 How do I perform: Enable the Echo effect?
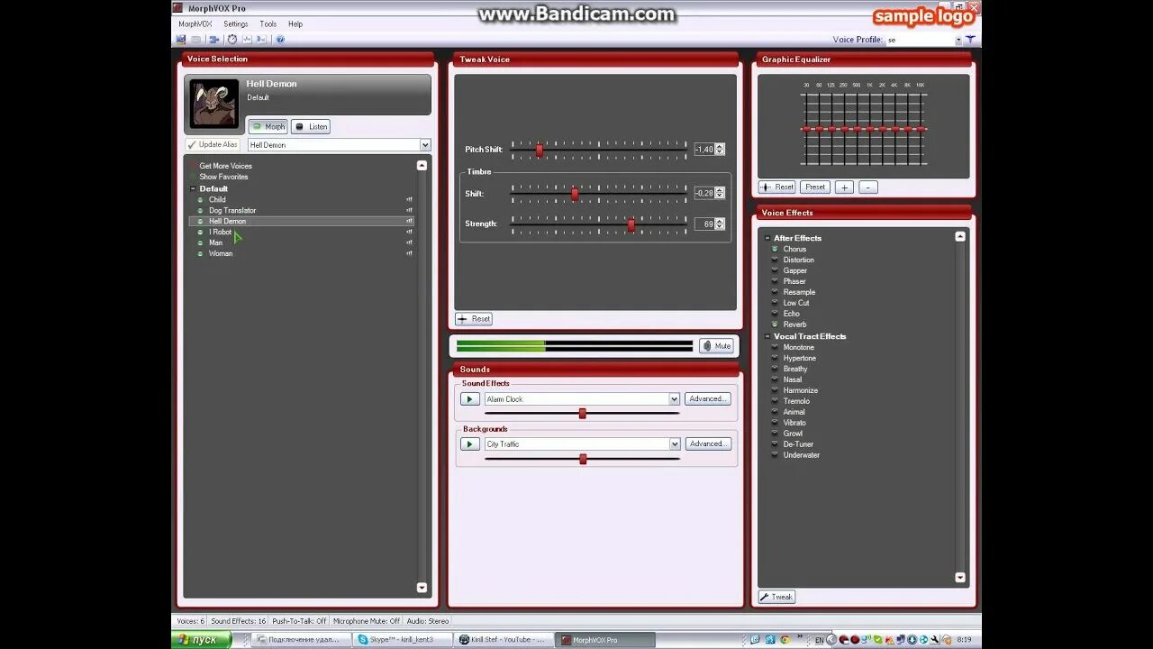tap(791, 314)
